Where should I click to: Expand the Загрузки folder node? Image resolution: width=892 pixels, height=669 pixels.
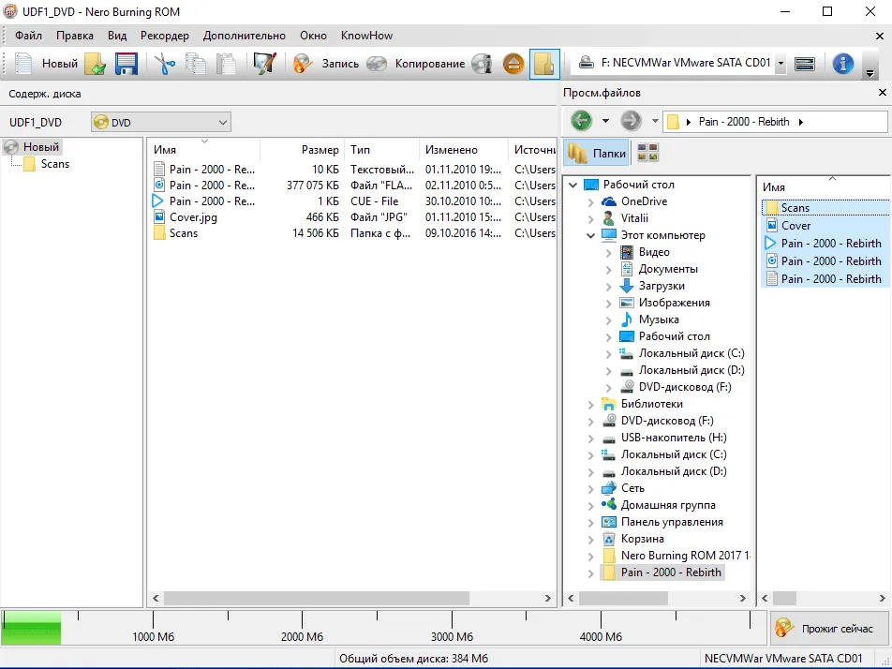(x=608, y=286)
